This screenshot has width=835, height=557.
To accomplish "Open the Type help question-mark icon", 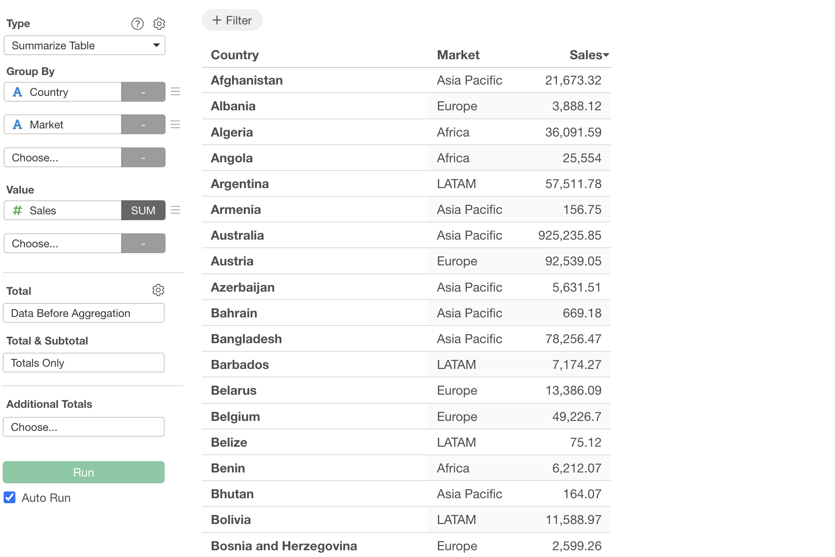I will click(138, 24).
